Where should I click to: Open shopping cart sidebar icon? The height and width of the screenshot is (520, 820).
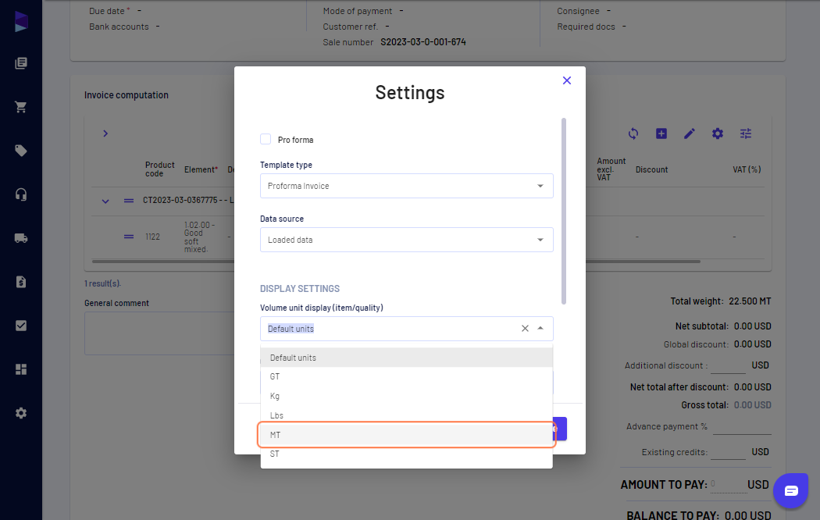point(21,107)
